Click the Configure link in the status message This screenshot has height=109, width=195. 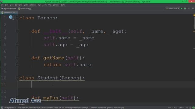click(102, 108)
